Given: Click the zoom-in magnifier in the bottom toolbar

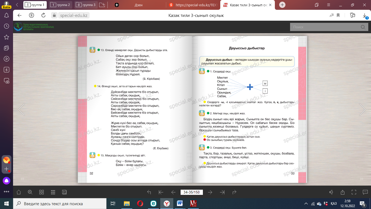Looking at the screenshot, I should 30,192.
